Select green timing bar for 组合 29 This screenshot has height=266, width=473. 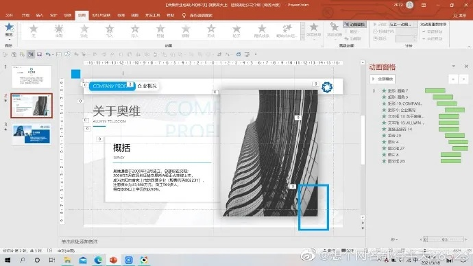pos(454,136)
